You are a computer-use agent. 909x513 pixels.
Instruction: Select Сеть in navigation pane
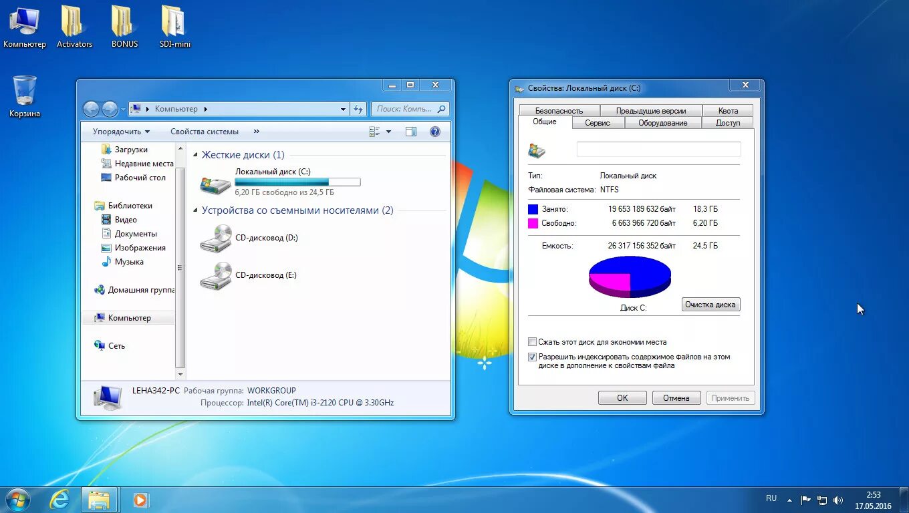[110, 346]
